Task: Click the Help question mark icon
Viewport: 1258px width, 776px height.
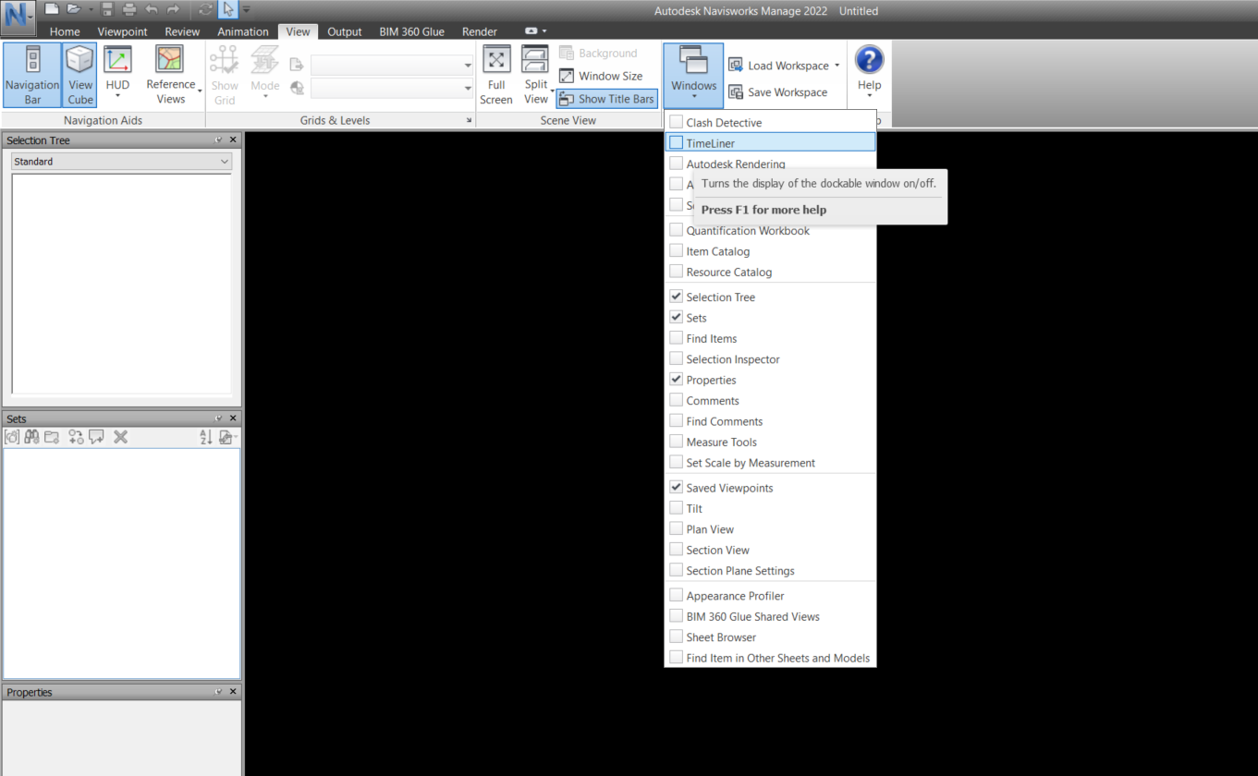Action: (x=869, y=65)
